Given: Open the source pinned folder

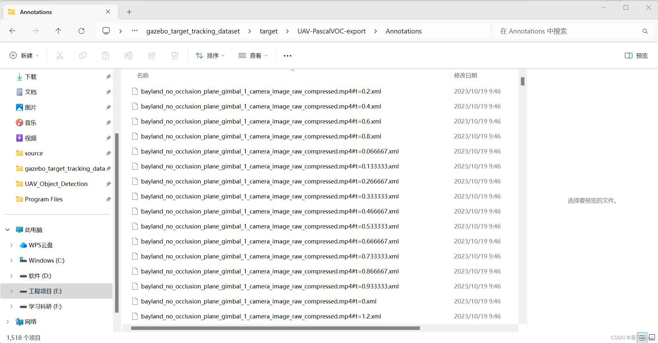Looking at the screenshot, I should coord(34,153).
